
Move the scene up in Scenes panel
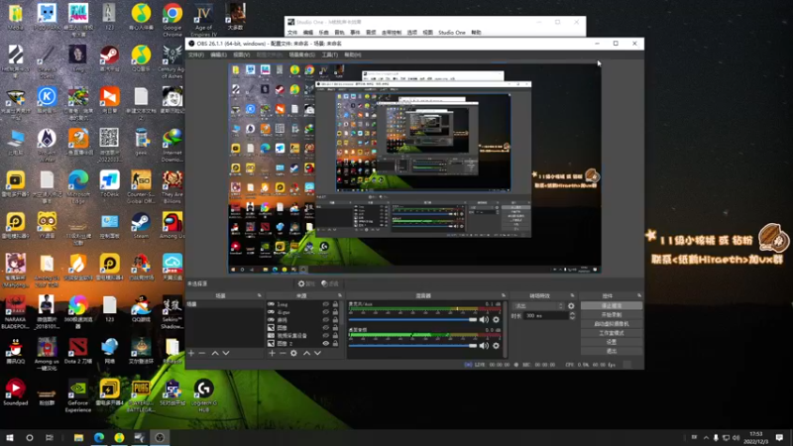[x=215, y=353]
